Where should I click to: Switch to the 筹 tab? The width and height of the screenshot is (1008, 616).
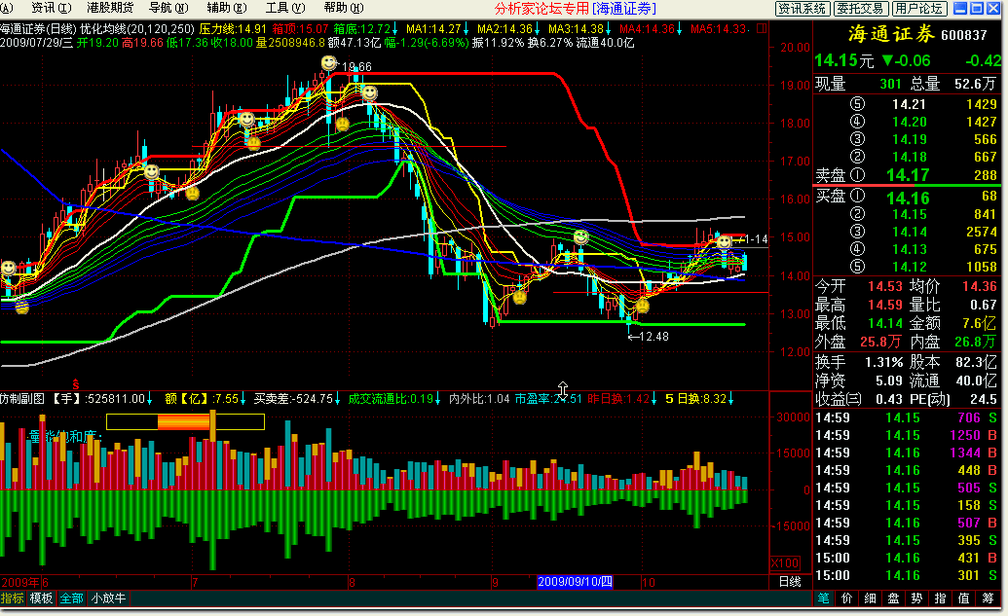pyautogui.click(x=988, y=598)
